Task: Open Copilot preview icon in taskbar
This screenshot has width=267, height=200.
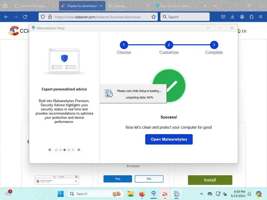Action: 258,194
